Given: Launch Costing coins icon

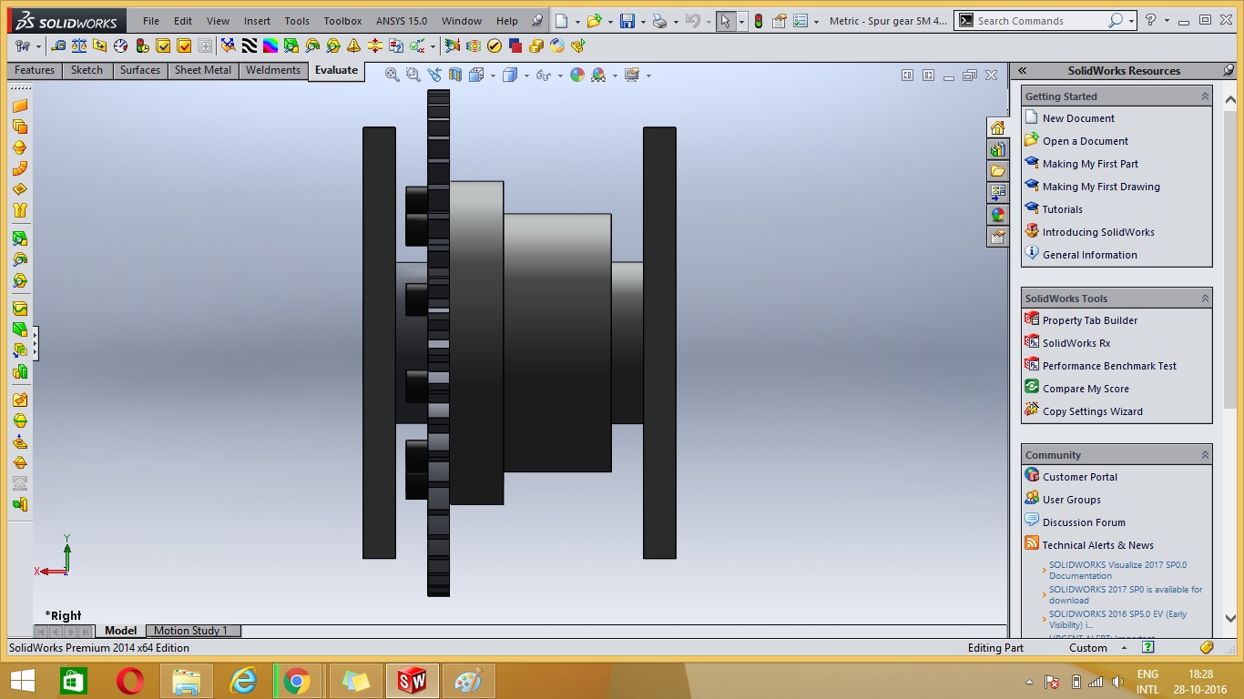Looking at the screenshot, I should [x=536, y=46].
